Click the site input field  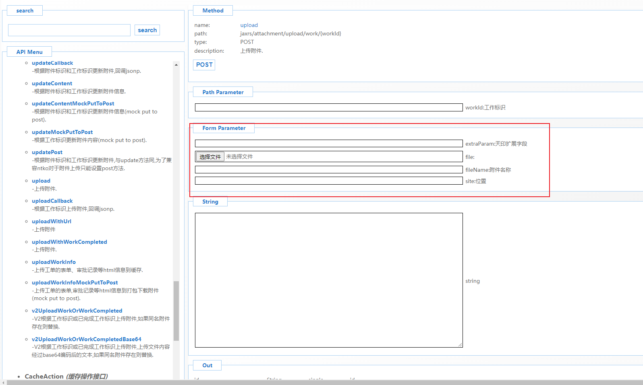(x=328, y=181)
